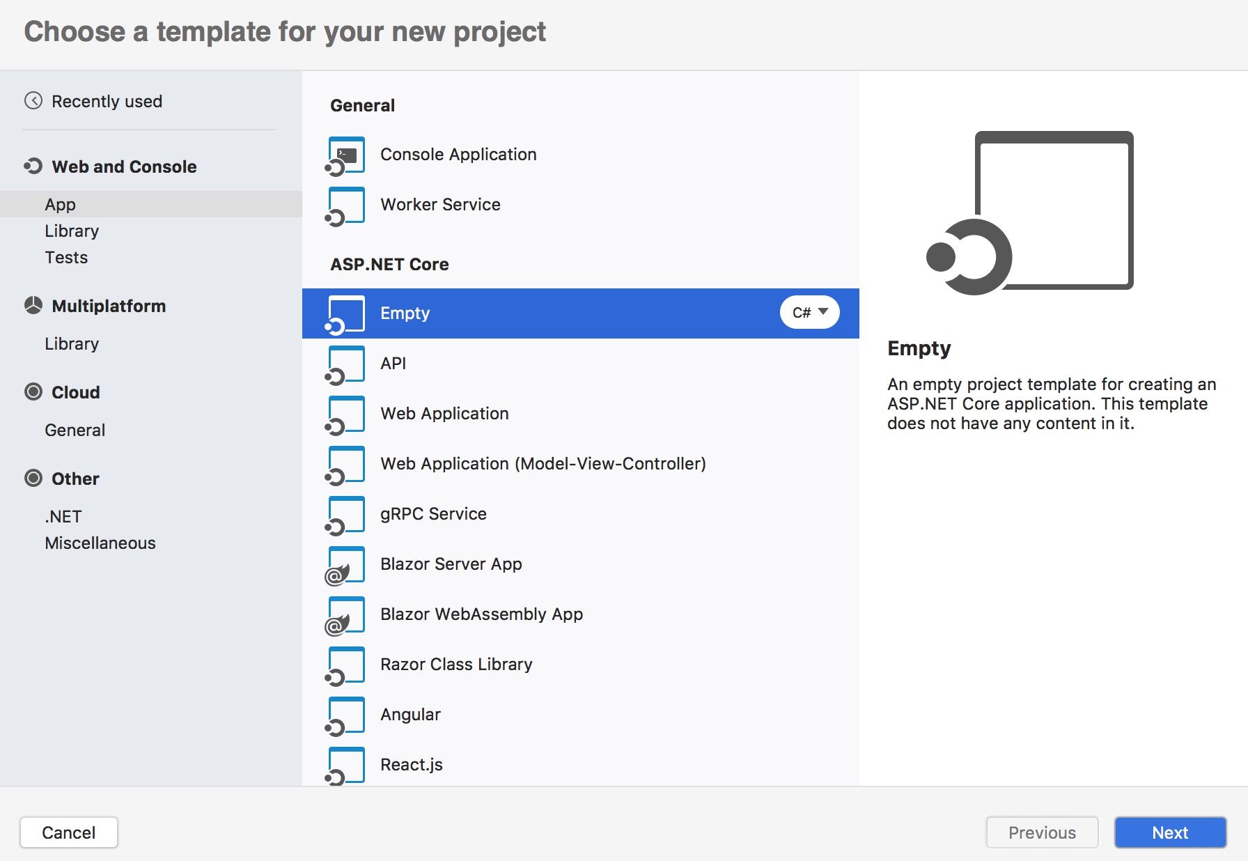1248x861 pixels.
Task: Click the Next button
Action: click(1169, 832)
